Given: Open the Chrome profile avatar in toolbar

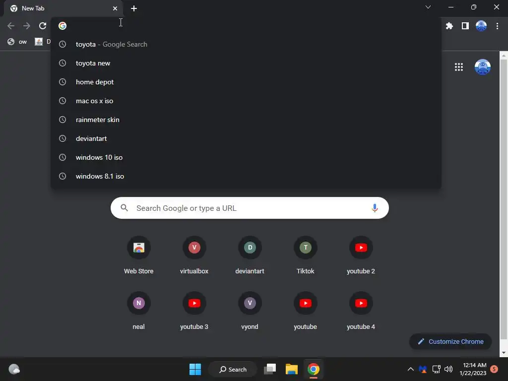Looking at the screenshot, I should click(x=481, y=26).
